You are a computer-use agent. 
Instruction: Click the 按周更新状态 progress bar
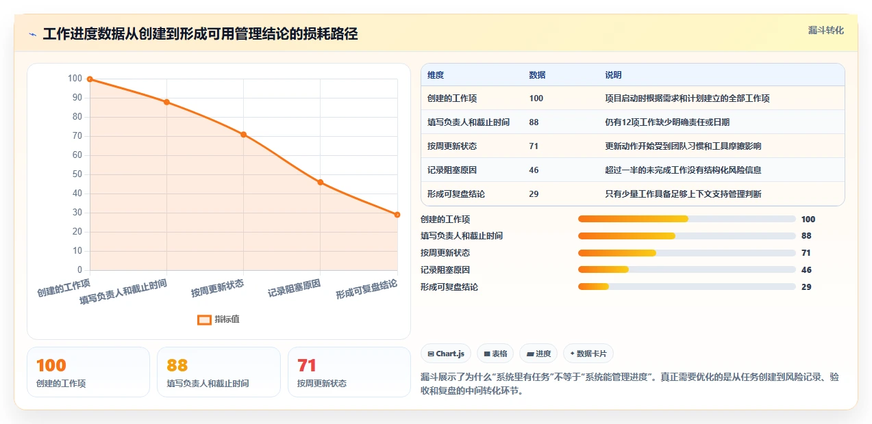coord(687,253)
